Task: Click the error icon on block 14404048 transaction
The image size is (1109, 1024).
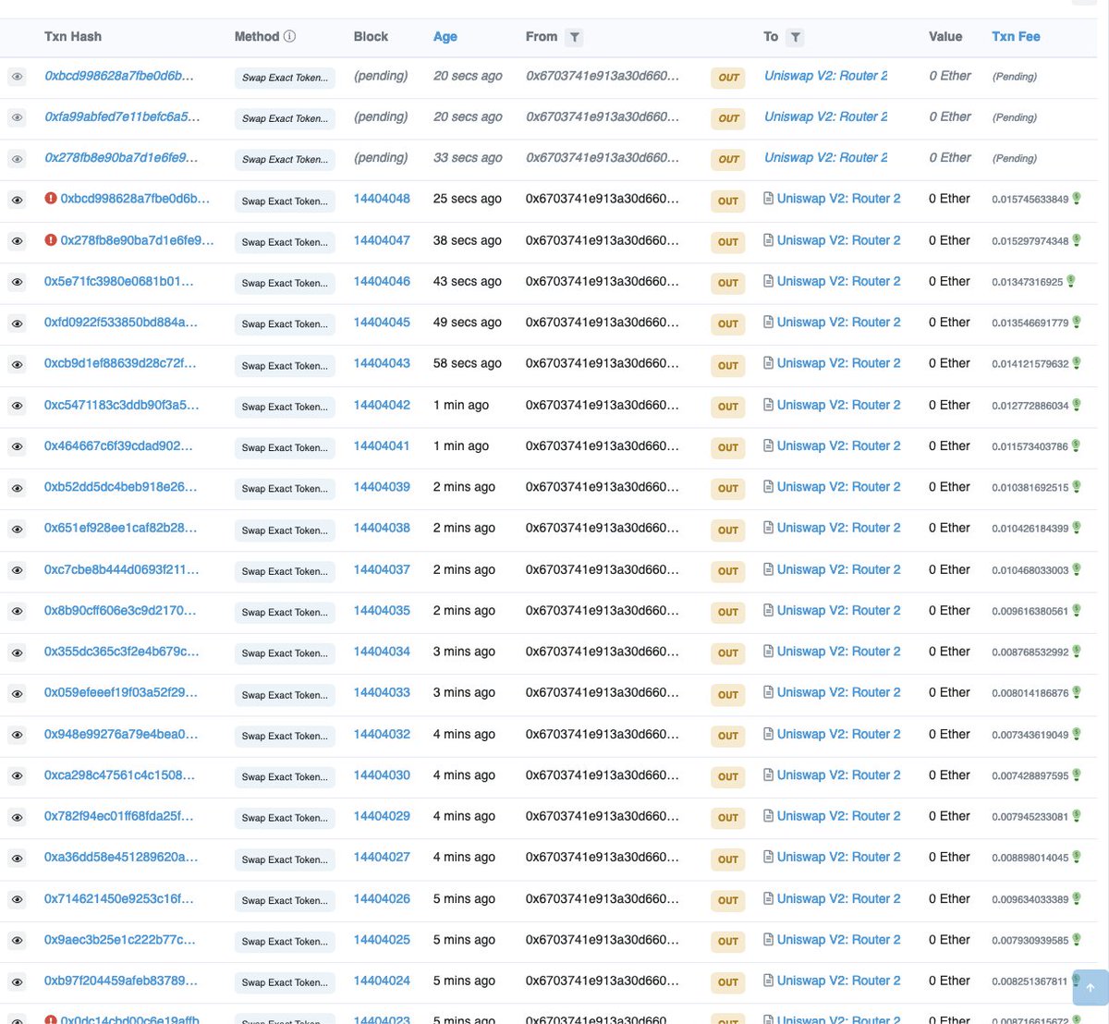Action: (51, 199)
